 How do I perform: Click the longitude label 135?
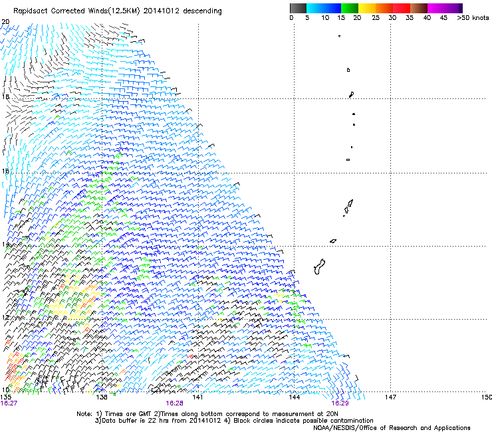coord(6,397)
